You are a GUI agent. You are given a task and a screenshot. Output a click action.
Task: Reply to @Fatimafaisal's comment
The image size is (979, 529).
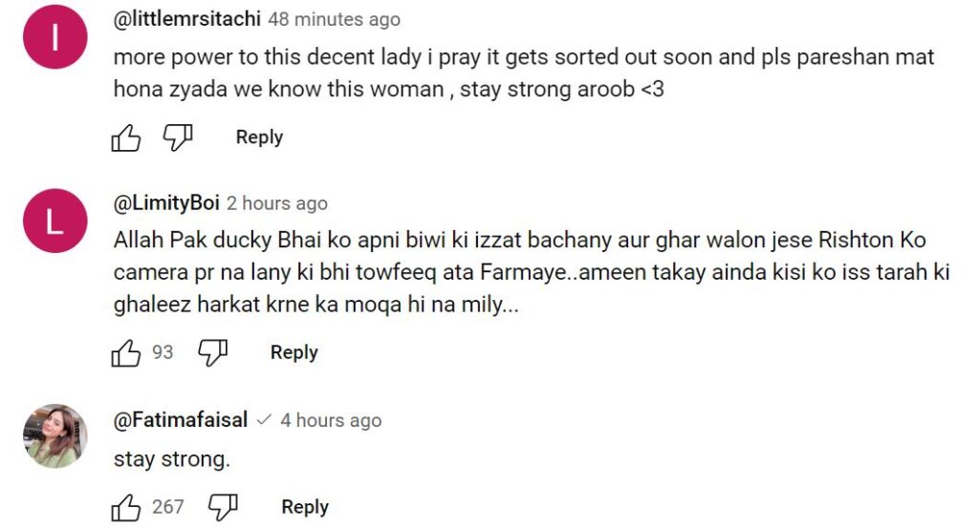point(305,506)
